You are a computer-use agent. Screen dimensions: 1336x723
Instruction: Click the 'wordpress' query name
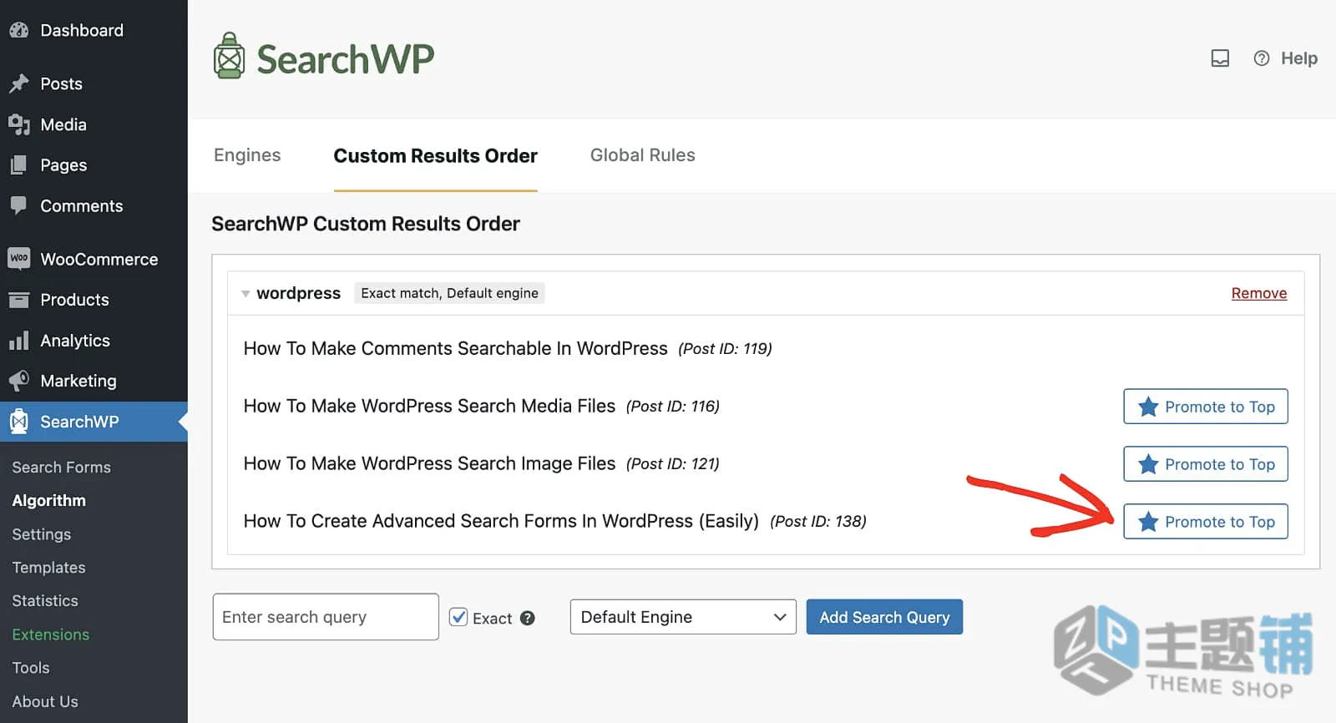[x=298, y=293]
